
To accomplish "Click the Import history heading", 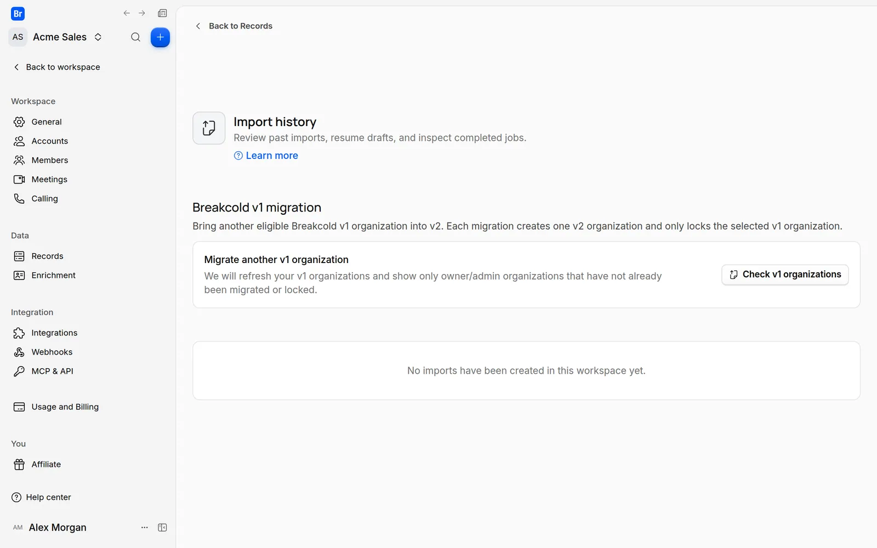I will point(275,122).
